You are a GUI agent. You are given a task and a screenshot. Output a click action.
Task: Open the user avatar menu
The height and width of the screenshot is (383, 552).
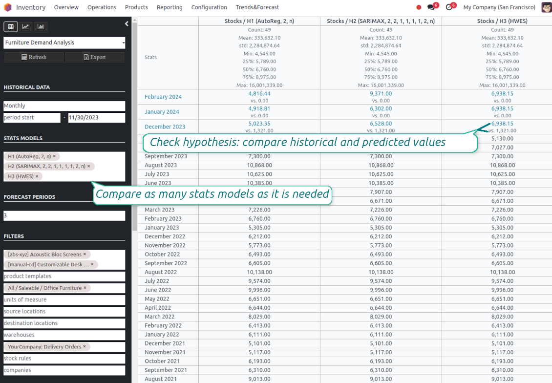[x=546, y=7]
